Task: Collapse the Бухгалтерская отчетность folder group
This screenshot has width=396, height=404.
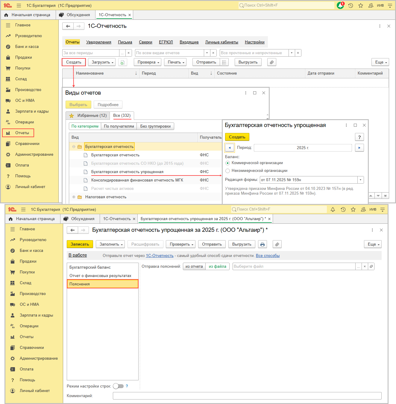Action: pos(74,147)
